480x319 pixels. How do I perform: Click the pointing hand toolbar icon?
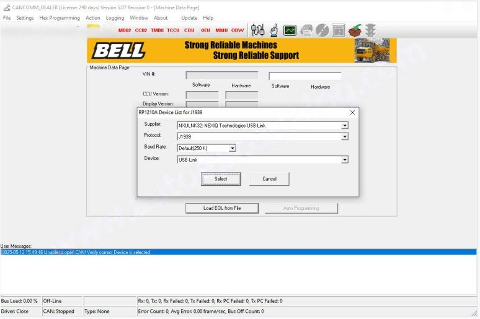click(x=274, y=30)
